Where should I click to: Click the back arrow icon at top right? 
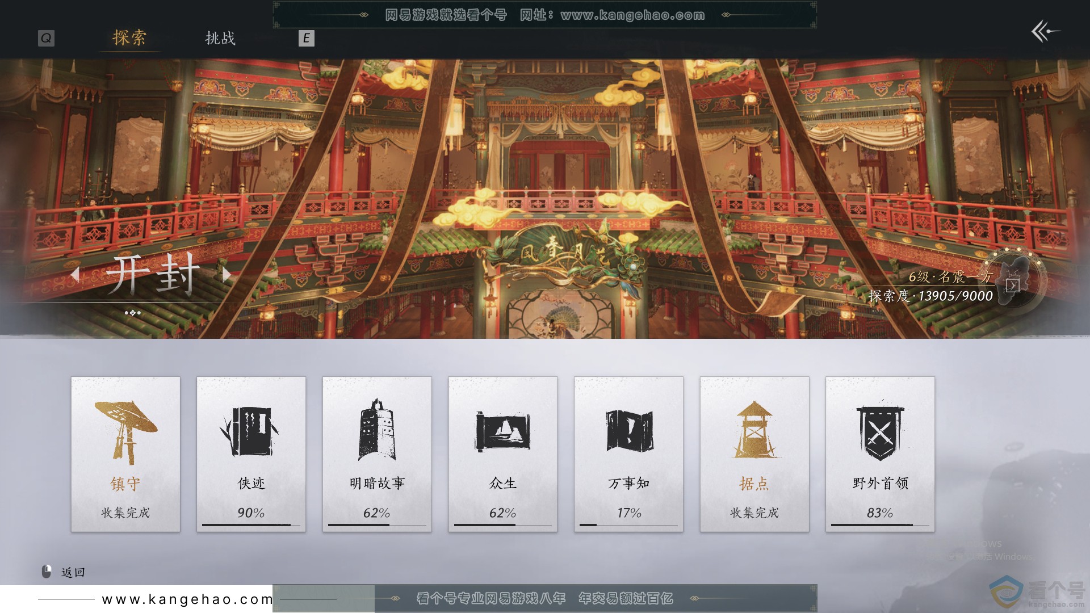tap(1045, 31)
